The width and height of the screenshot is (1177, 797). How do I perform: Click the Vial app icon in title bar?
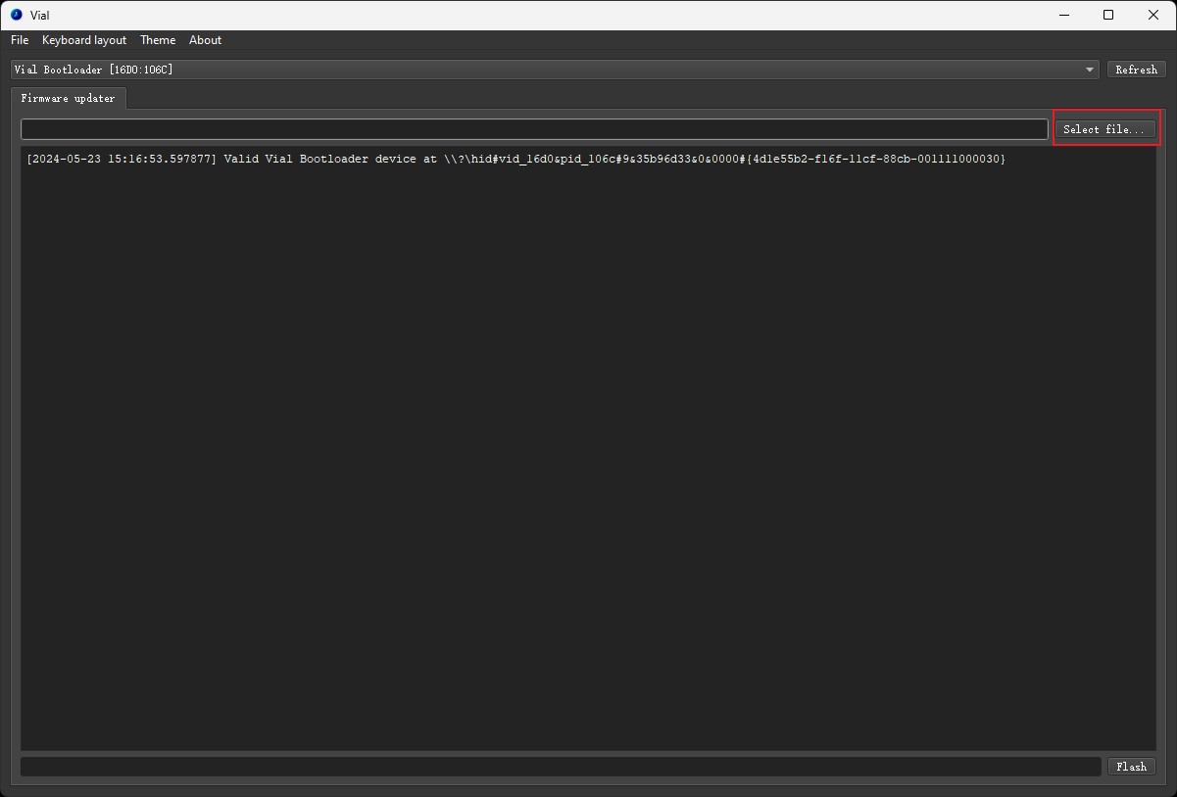tap(16, 15)
